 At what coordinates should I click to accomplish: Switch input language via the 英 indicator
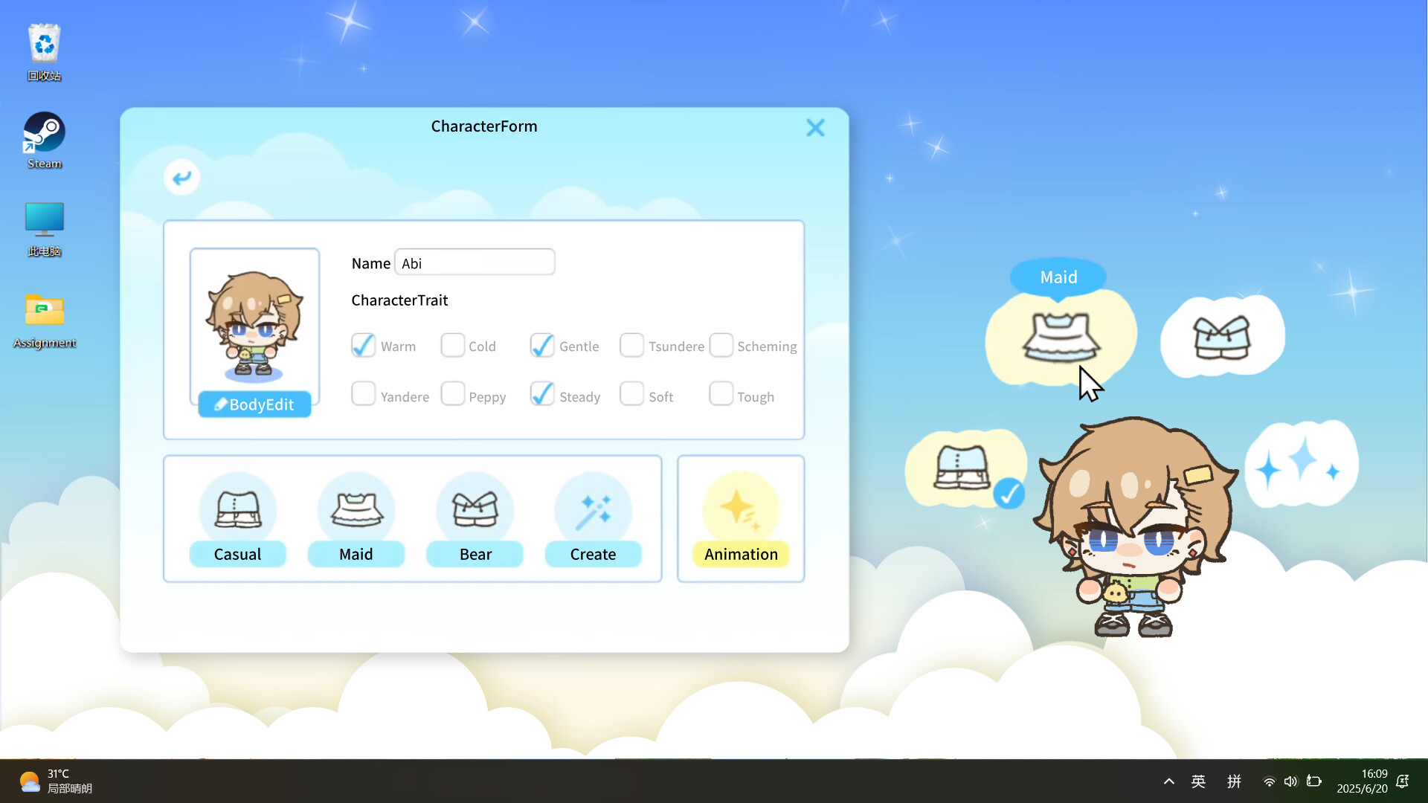coord(1198,781)
